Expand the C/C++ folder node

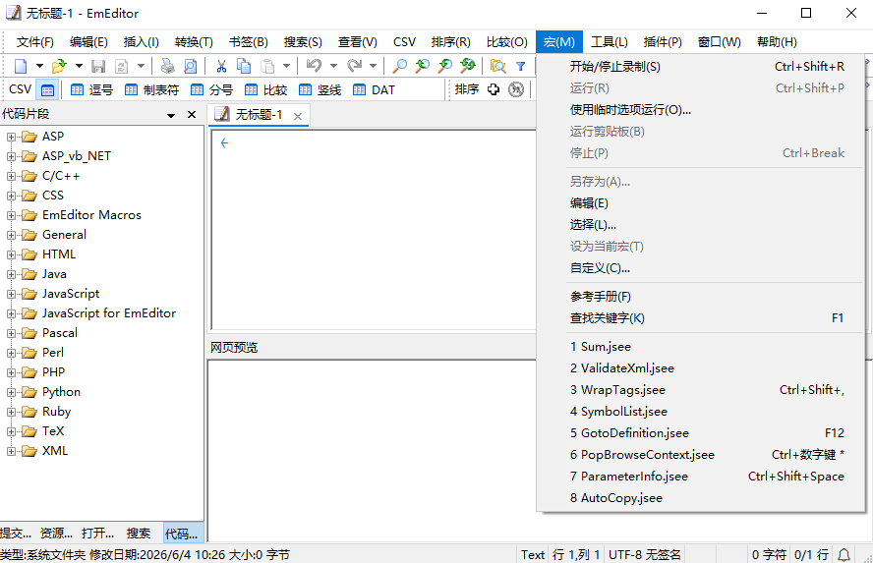point(11,176)
